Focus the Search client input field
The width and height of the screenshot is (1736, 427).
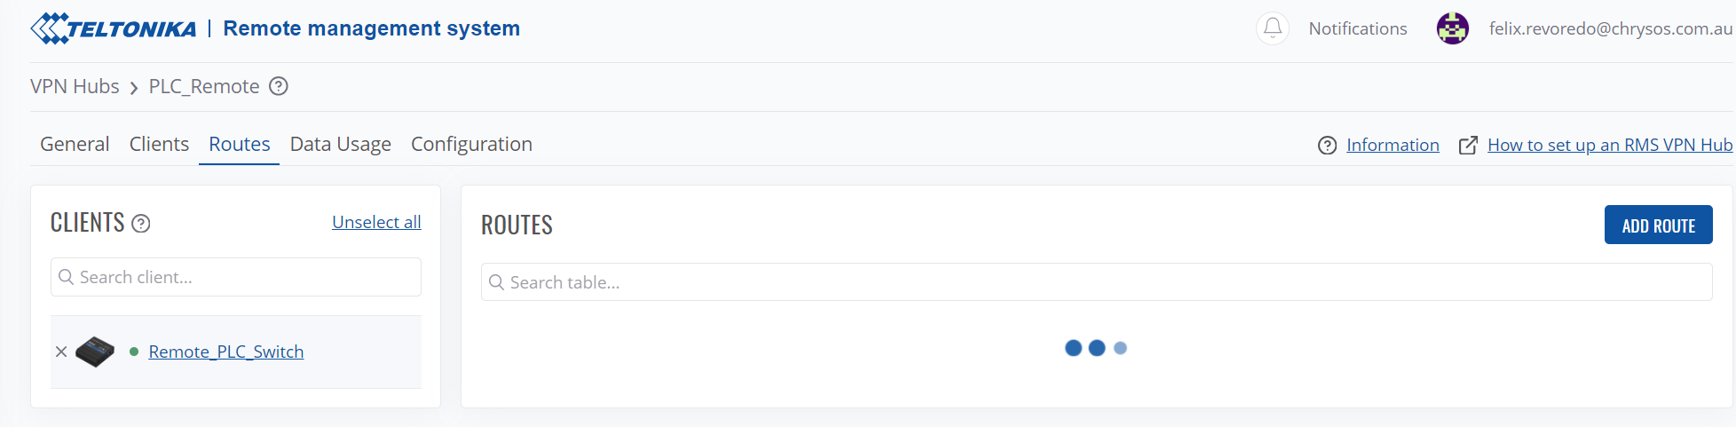point(236,277)
